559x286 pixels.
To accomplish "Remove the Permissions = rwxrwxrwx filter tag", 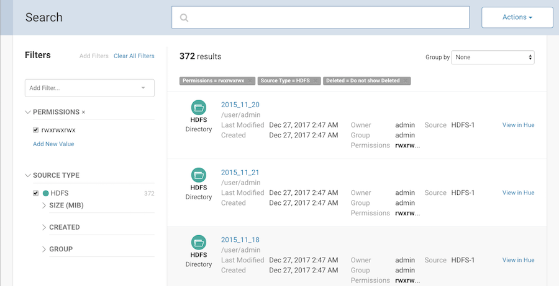I will tap(249, 81).
